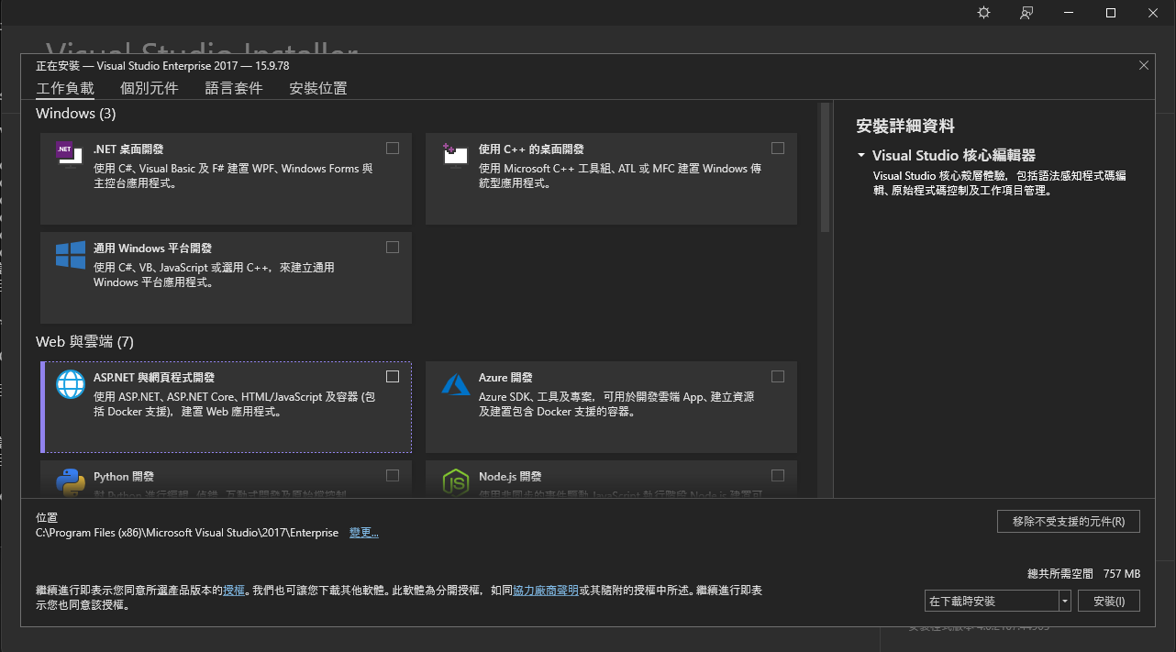Click the Node.js development icon
Image resolution: width=1176 pixels, height=652 pixels.
click(x=456, y=482)
